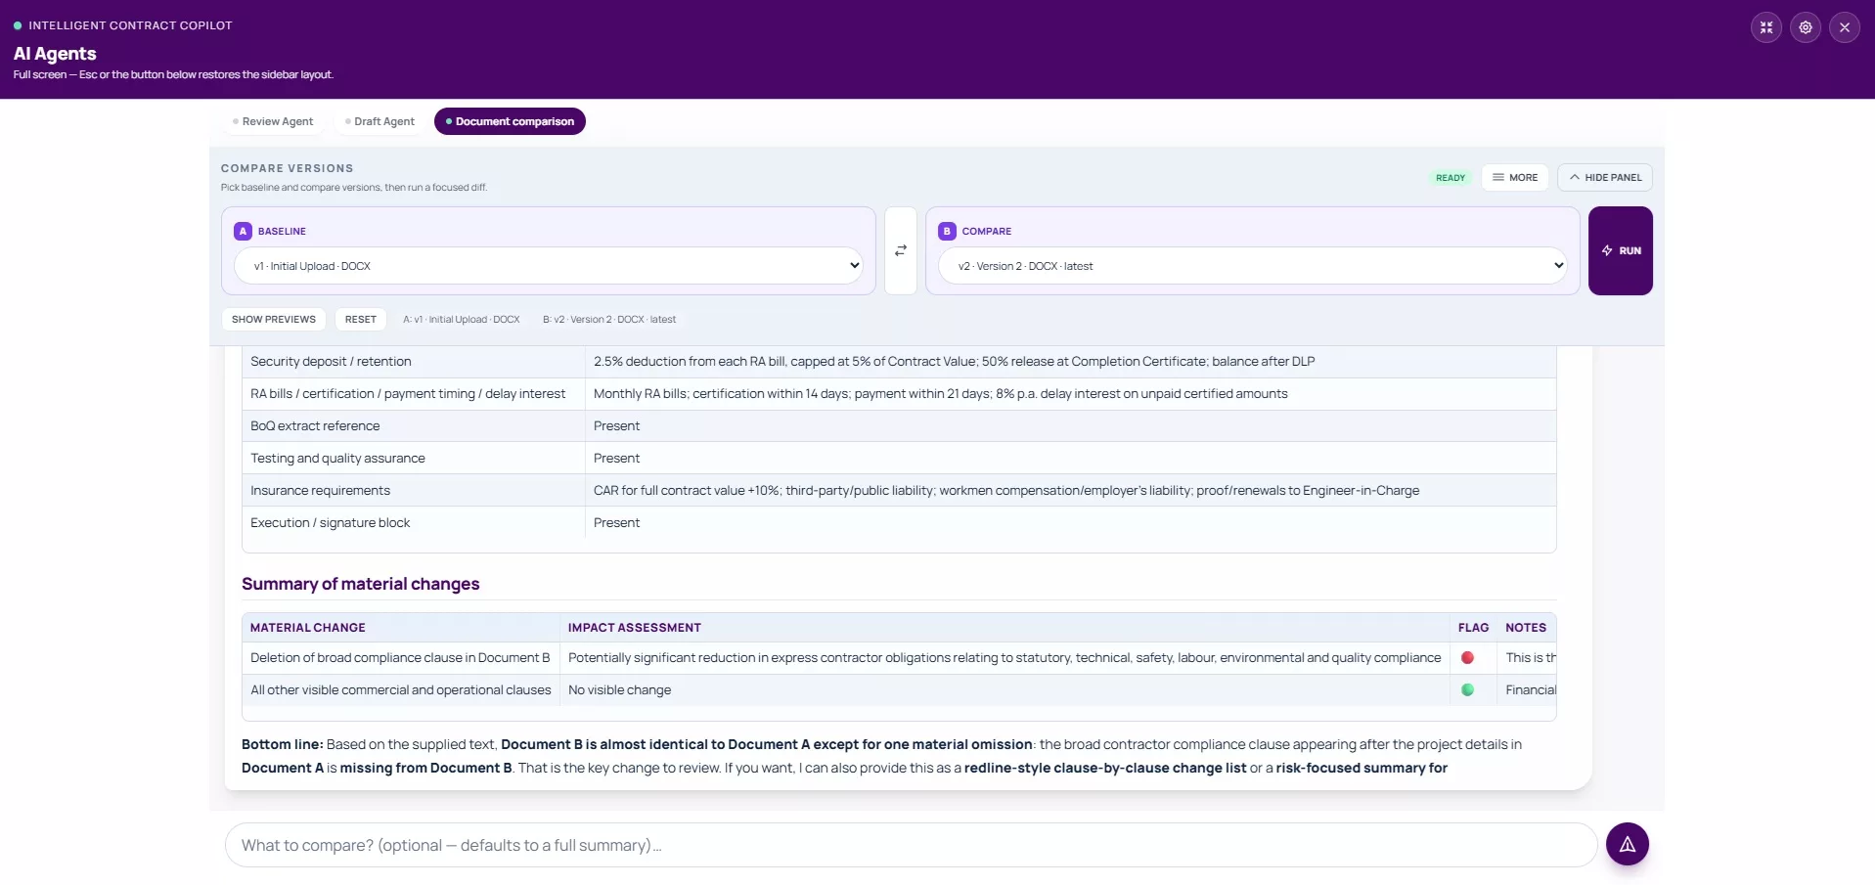Close the AI Agents panel
The height and width of the screenshot is (885, 1875).
(1845, 27)
